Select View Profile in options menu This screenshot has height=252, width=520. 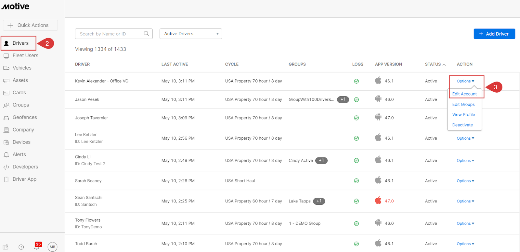coord(463,115)
